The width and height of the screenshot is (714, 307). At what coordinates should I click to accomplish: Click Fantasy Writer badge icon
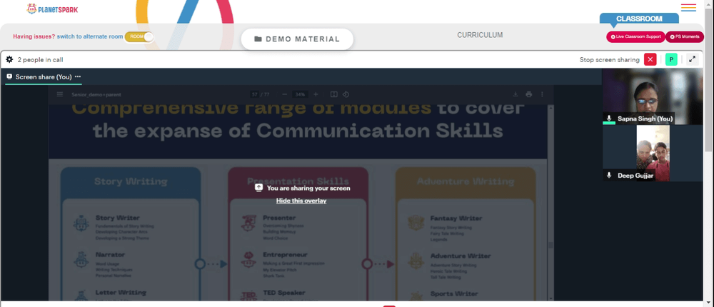416,223
